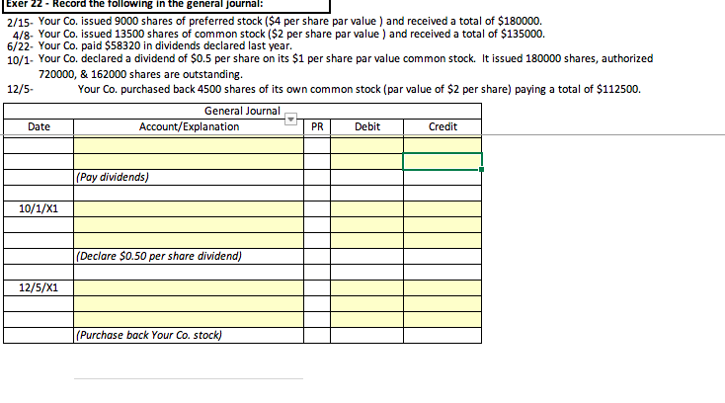
Task: Click the "10/1/X1" date cell
Action: tap(39, 208)
